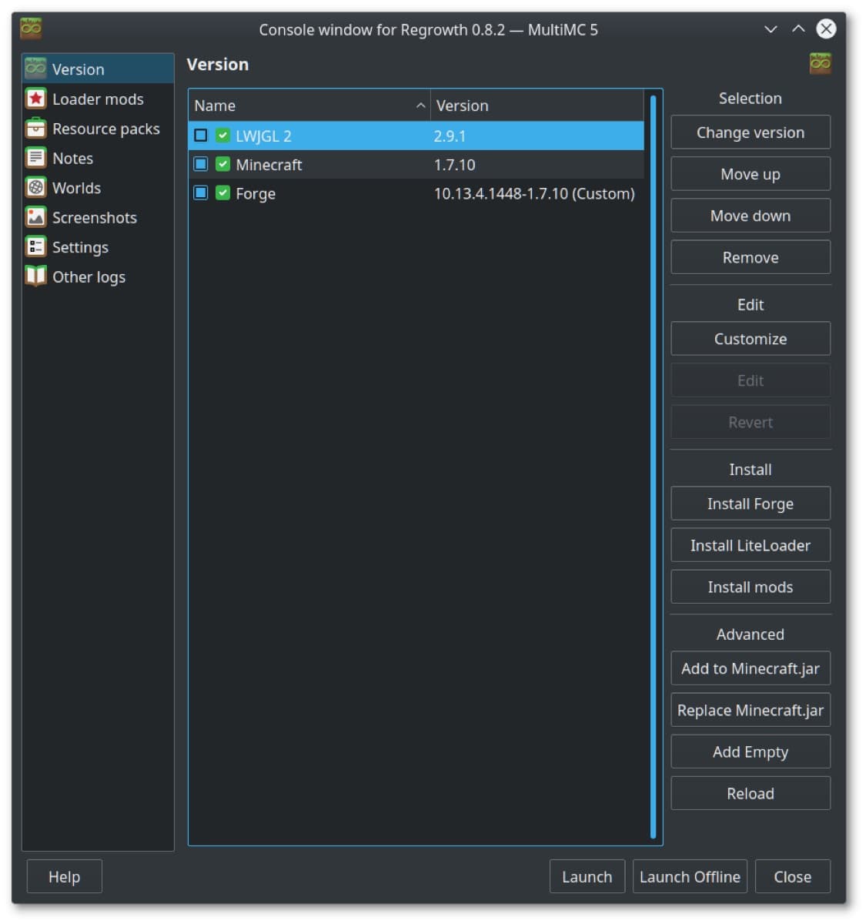Click the Install Forge button
Viewport: 866px width, 924px height.
point(751,504)
